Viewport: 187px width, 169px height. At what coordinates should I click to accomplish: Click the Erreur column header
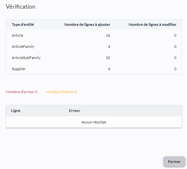(x=75, y=111)
